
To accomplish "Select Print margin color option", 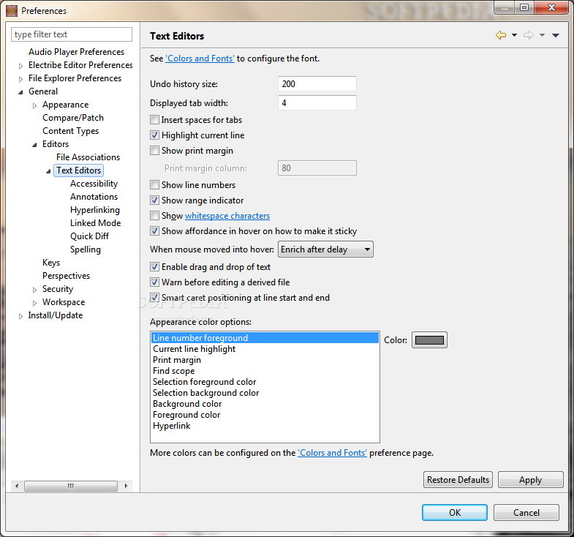I will (265, 360).
